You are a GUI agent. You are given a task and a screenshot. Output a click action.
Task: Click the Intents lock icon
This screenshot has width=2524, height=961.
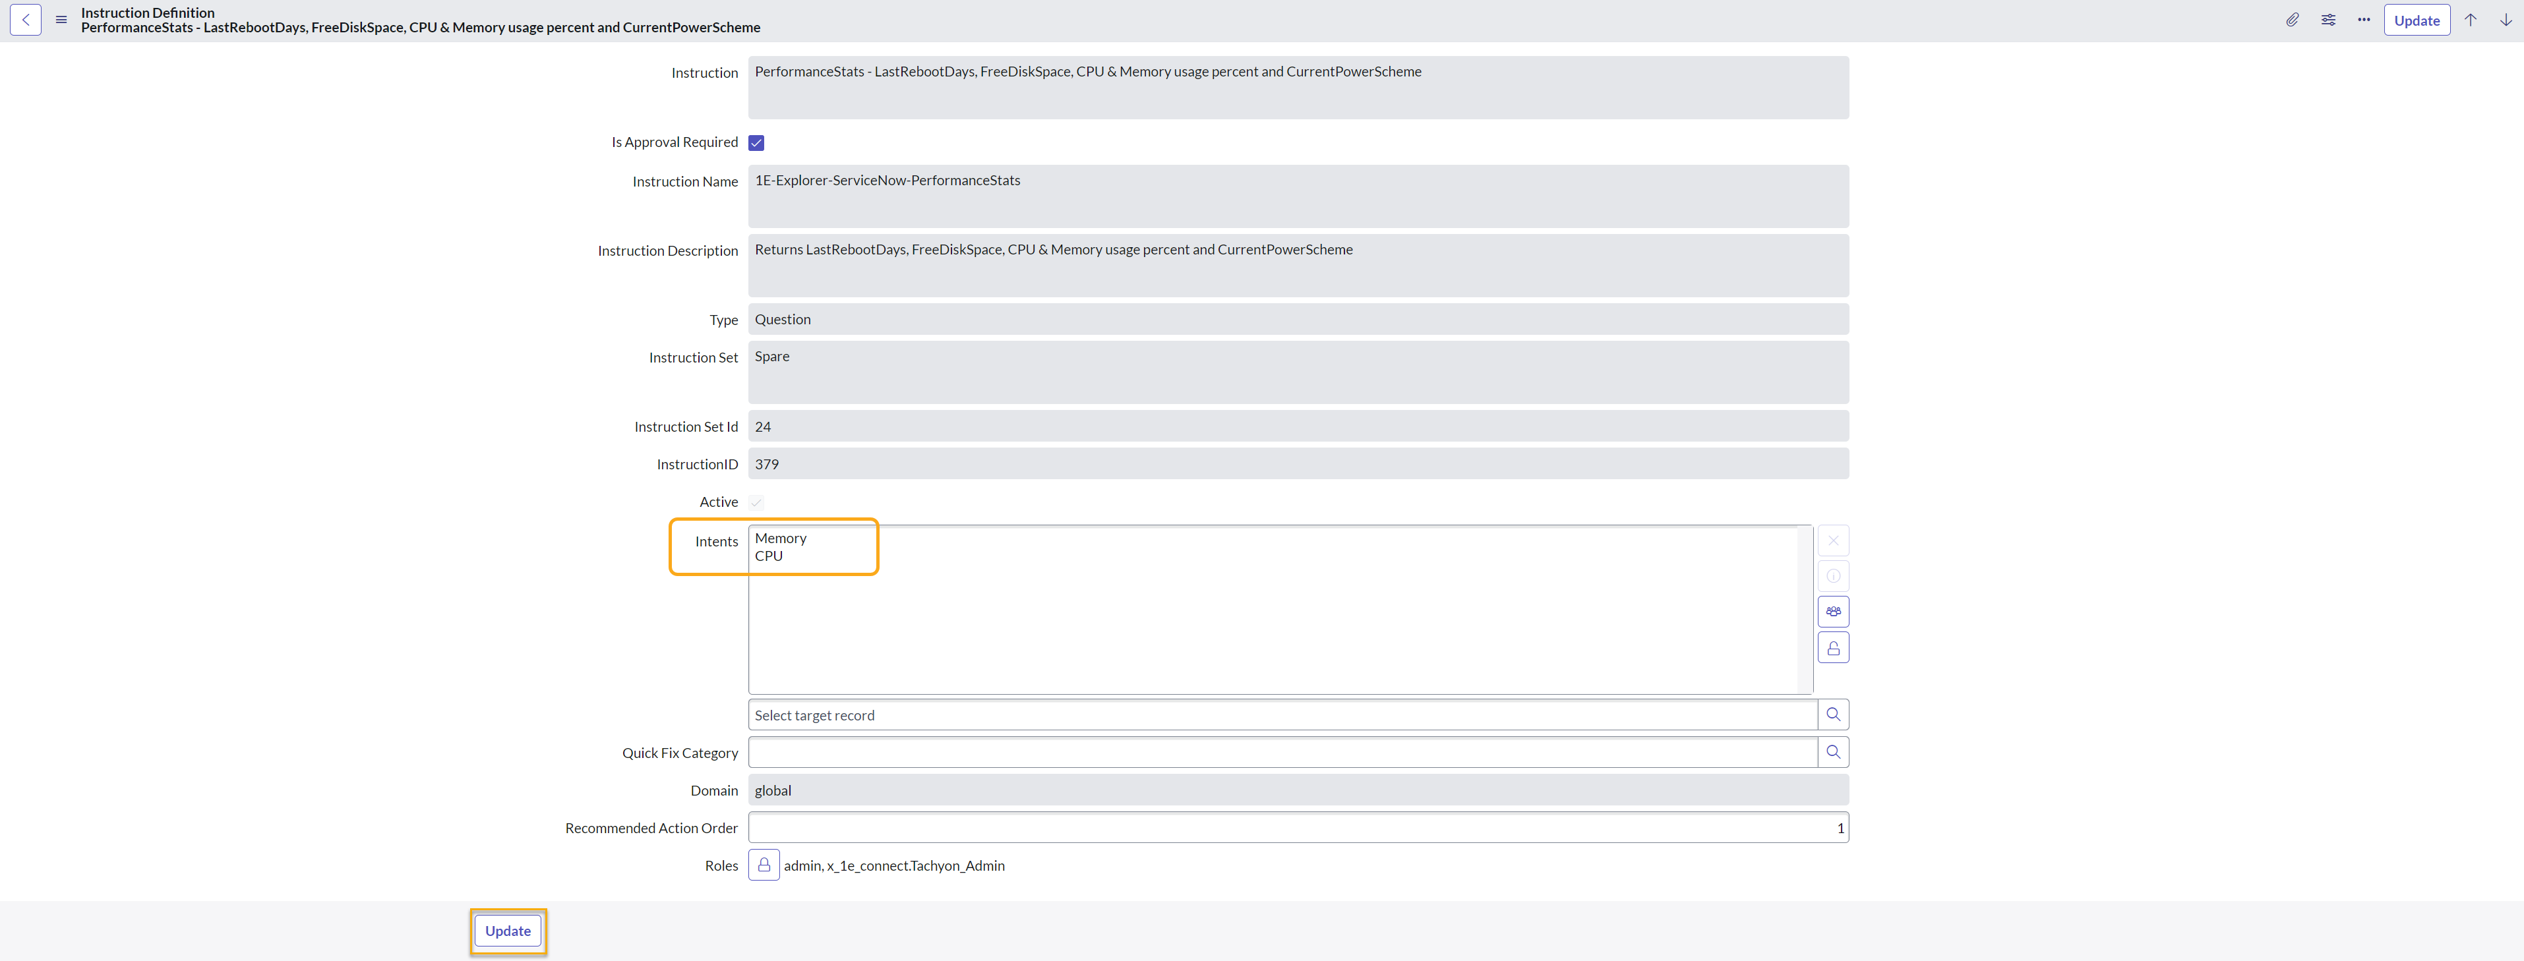point(1832,647)
